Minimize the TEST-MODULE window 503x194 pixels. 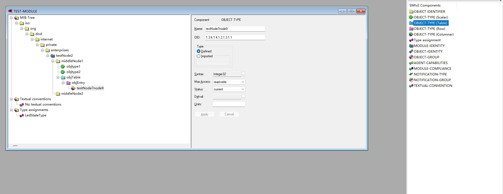342,11
